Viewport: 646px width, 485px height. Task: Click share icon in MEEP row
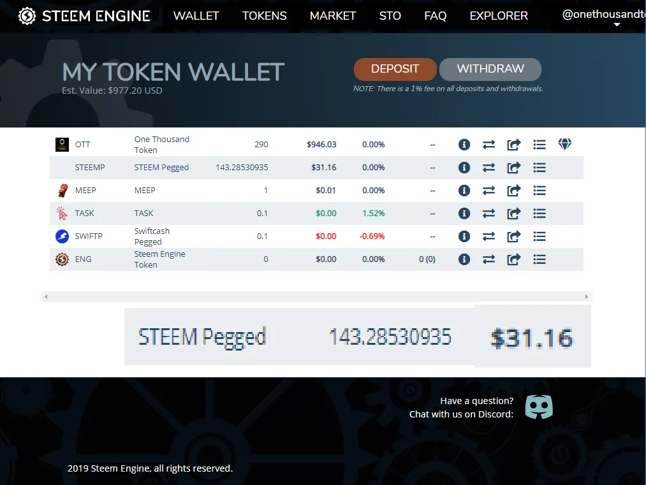[x=514, y=191]
